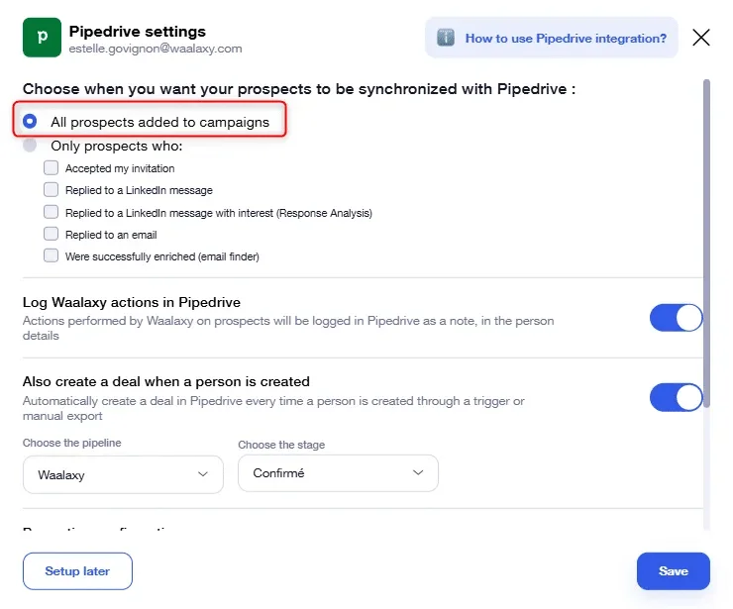733x609 pixels.
Task: Close the Pipedrive settings dialog
Action: pos(700,38)
